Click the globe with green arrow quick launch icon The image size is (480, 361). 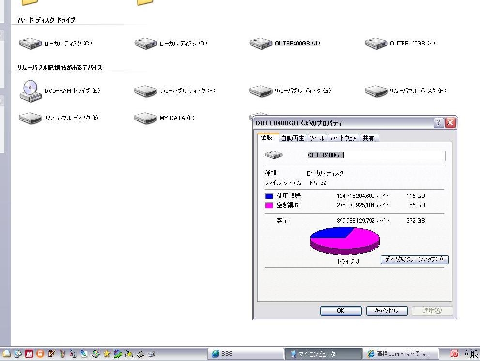coord(118,354)
